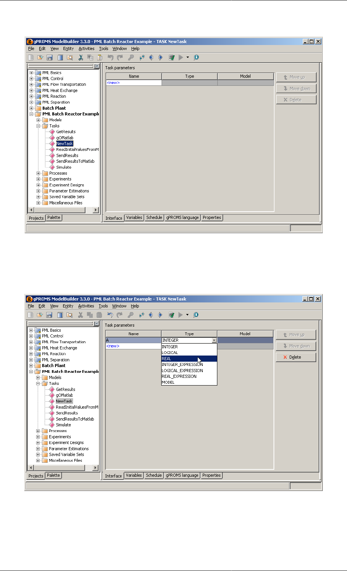Click the Delete button in the lower window
The width and height of the screenshot is (347, 571).
tap(296, 357)
